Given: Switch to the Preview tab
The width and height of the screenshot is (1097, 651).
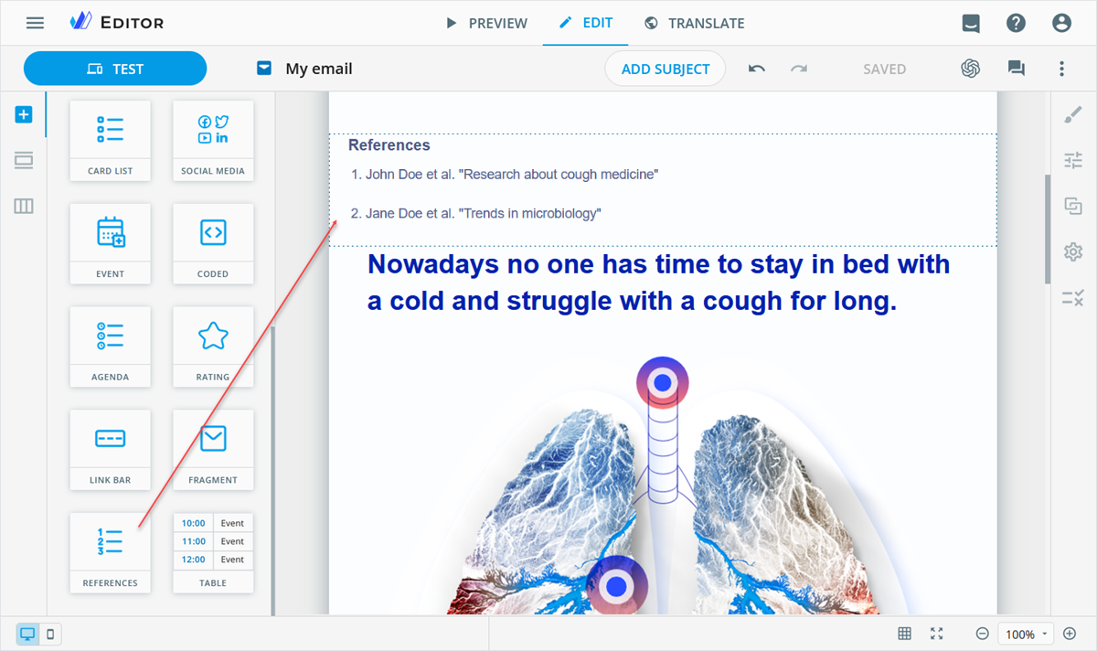Looking at the screenshot, I should point(486,23).
